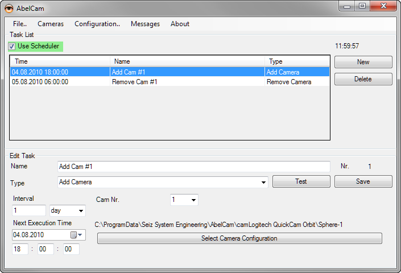Save the edited task
Image resolution: width=401 pixels, height=273 pixels.
coord(363,181)
